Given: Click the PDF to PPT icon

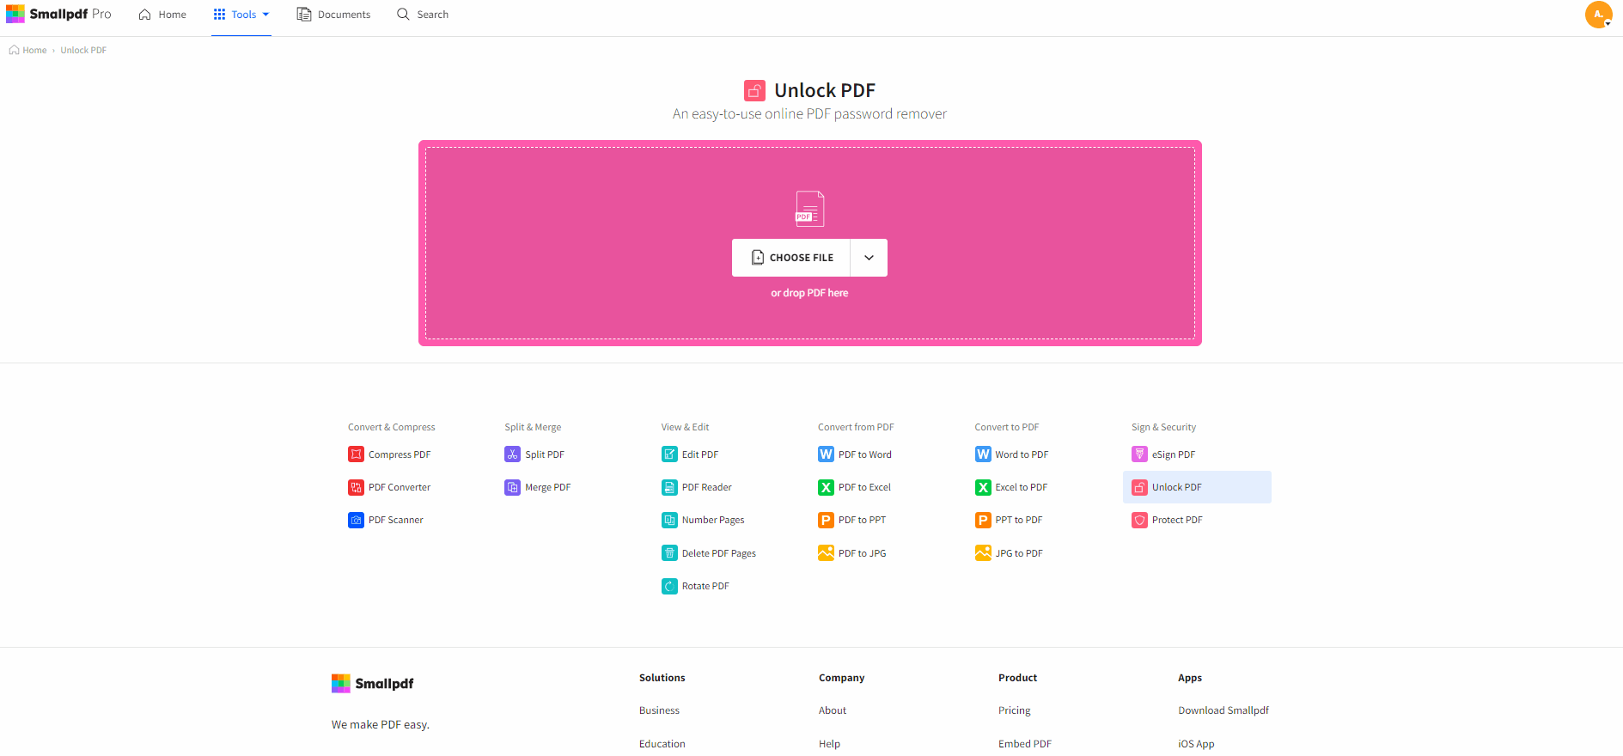Looking at the screenshot, I should tap(826, 520).
